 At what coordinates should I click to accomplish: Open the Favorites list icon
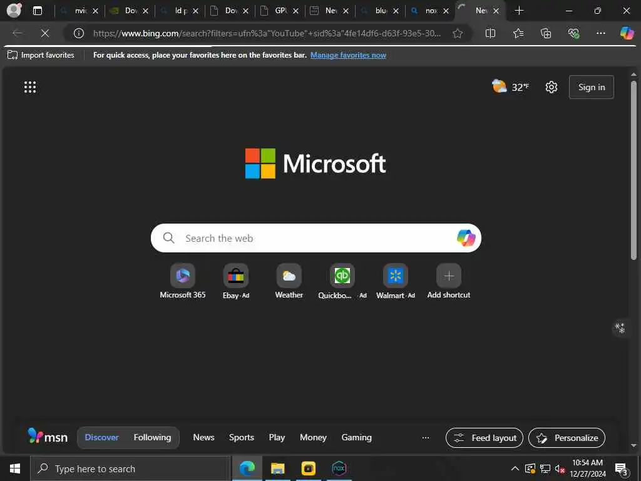coord(518,33)
